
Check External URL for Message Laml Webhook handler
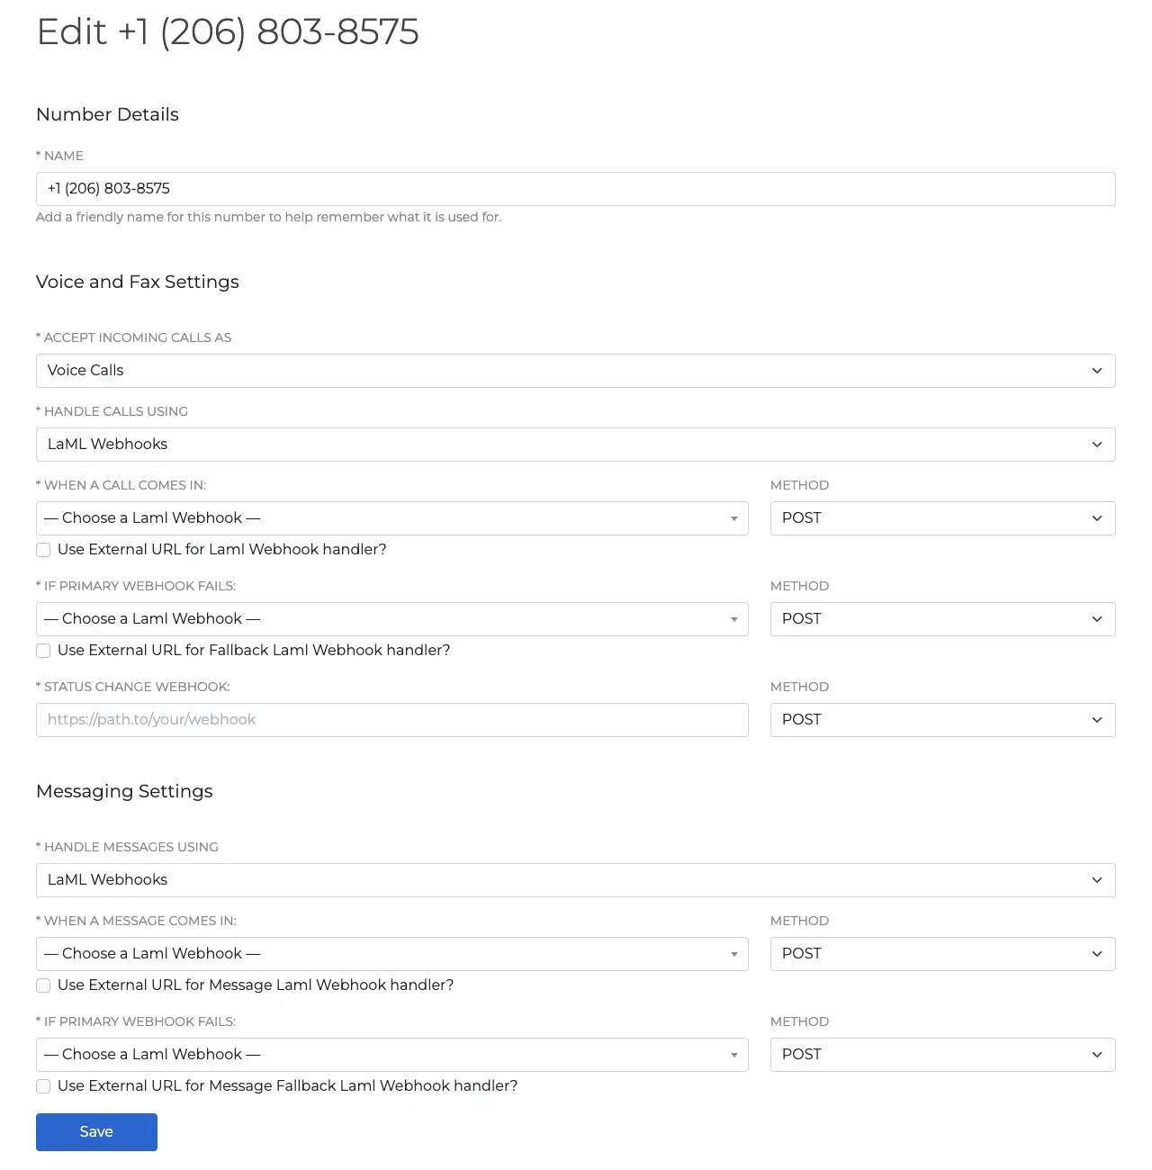43,985
